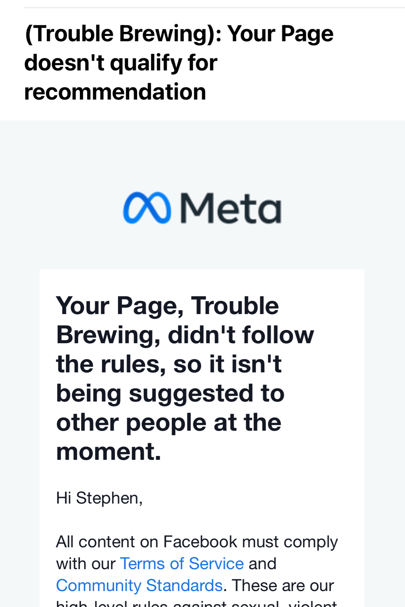Screen dimensions: 405x607
Task: Click "with our" before Terms of Service
Action: pyautogui.click(x=86, y=564)
